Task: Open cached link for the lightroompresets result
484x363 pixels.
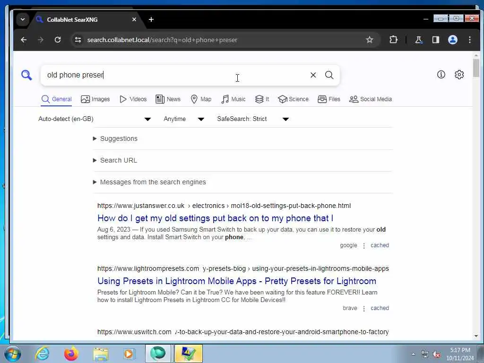Action: click(x=380, y=308)
